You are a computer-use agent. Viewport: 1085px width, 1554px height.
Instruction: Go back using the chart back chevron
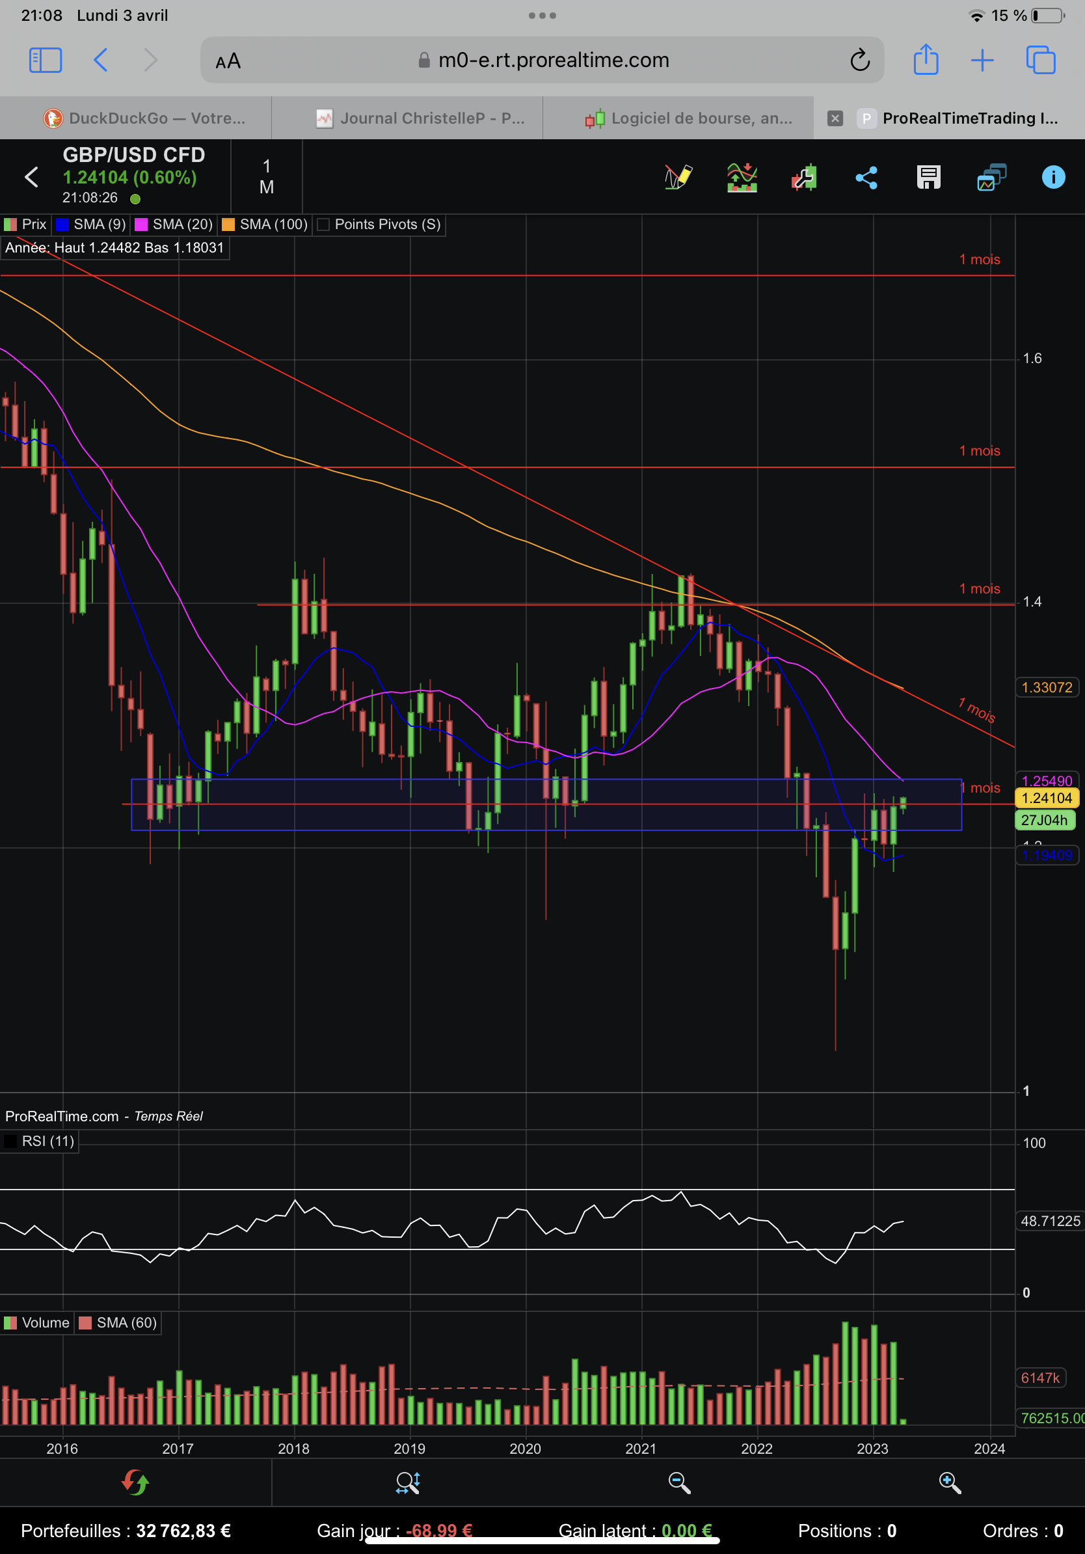[x=32, y=177]
